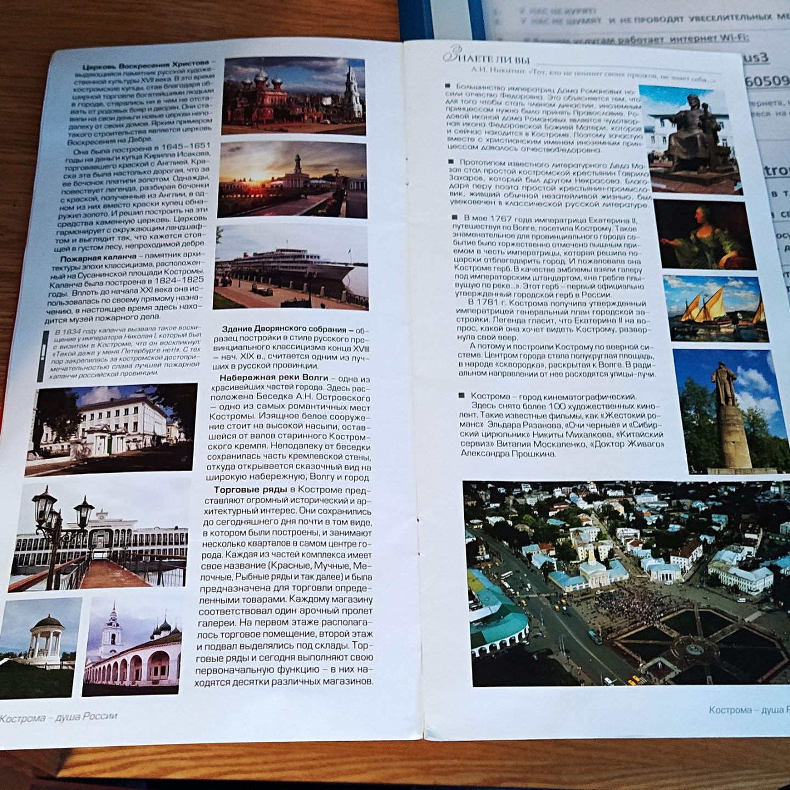Click the Catherine II portrait painting
The image size is (790, 790).
coord(706,235)
